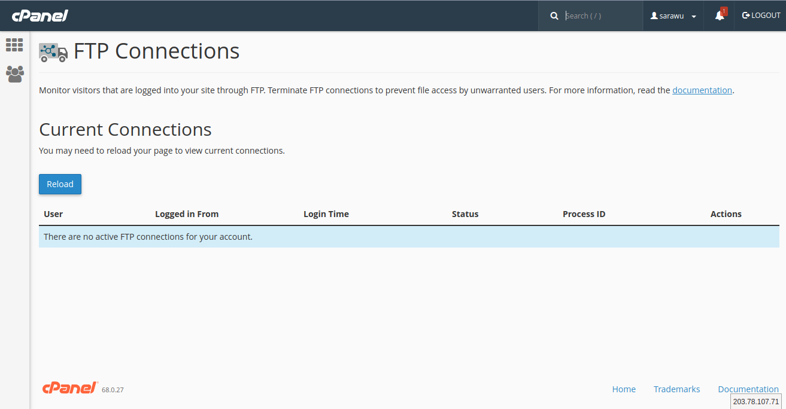Open the documentation link in the description
The height and width of the screenshot is (409, 786).
pyautogui.click(x=702, y=90)
